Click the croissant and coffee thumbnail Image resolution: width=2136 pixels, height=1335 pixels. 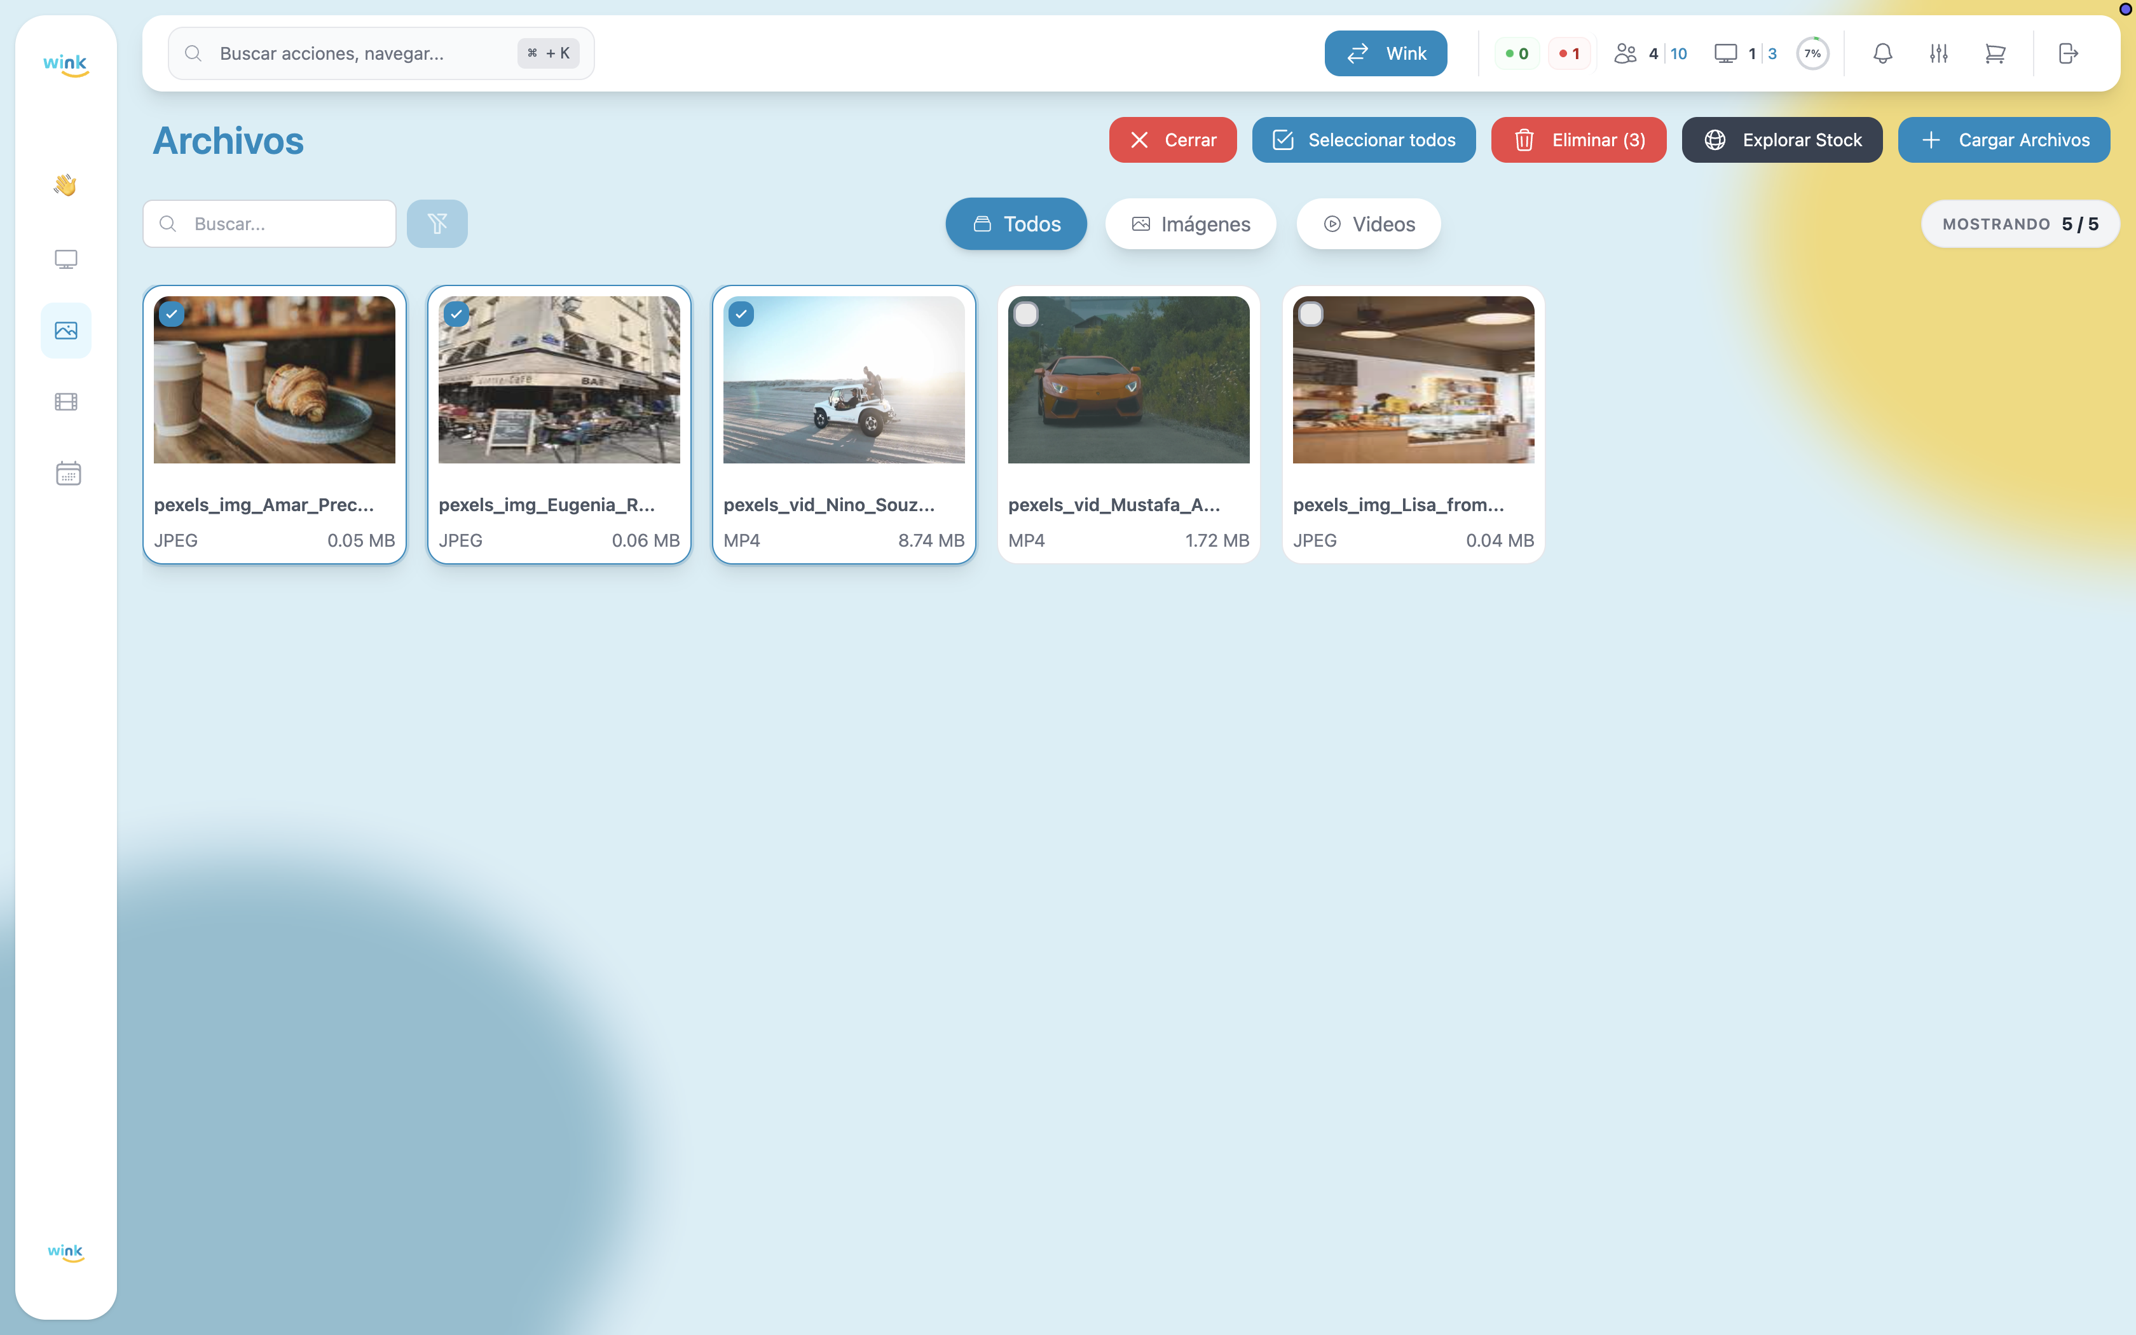(x=275, y=380)
